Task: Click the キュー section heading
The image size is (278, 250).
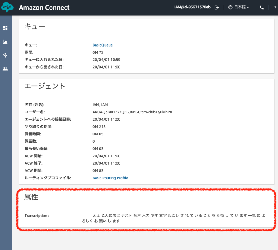Action: pos(35,26)
